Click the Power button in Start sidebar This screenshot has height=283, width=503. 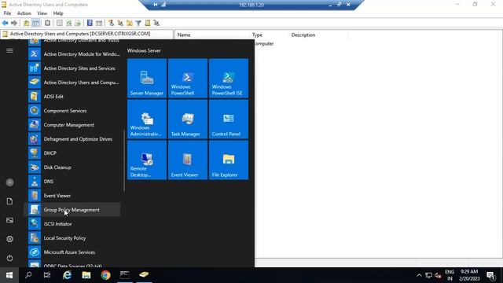click(9, 258)
